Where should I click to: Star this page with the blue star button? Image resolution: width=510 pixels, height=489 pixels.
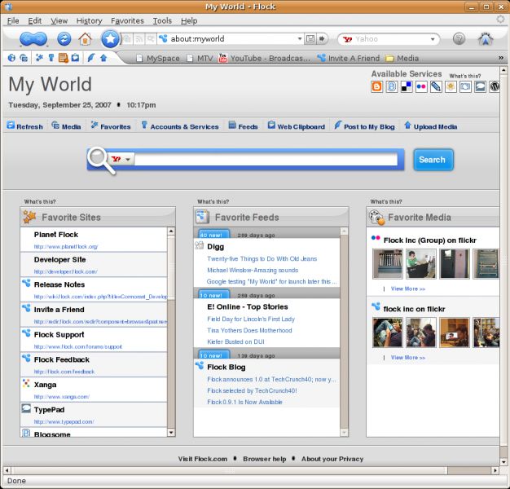(x=110, y=39)
